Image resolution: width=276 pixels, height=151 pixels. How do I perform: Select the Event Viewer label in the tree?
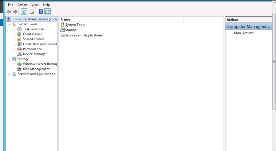pos(32,34)
